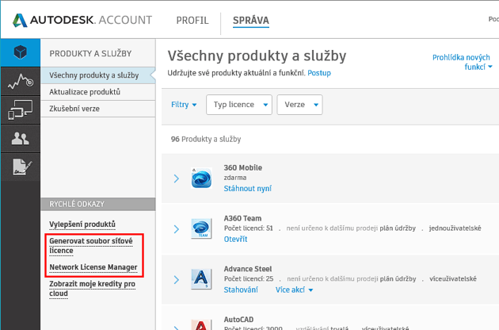Select Aktualizace produktů menu item
This screenshot has height=330, width=499.
[x=98, y=92]
